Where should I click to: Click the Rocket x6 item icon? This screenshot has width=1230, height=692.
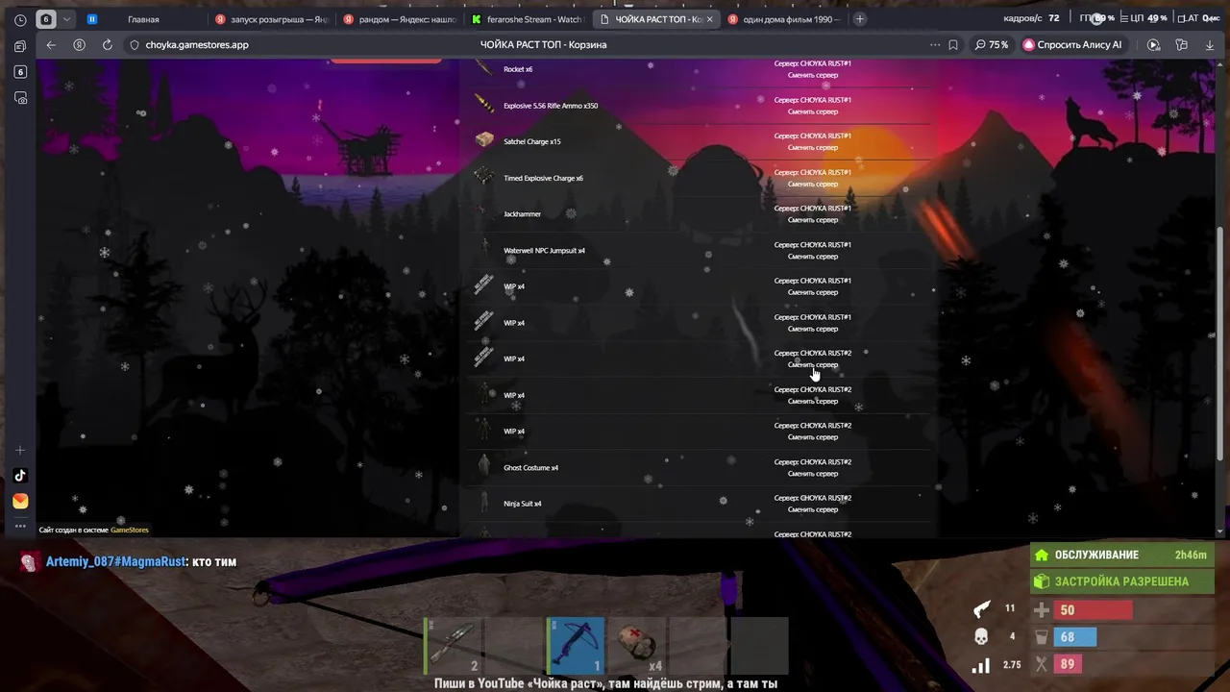[484, 69]
